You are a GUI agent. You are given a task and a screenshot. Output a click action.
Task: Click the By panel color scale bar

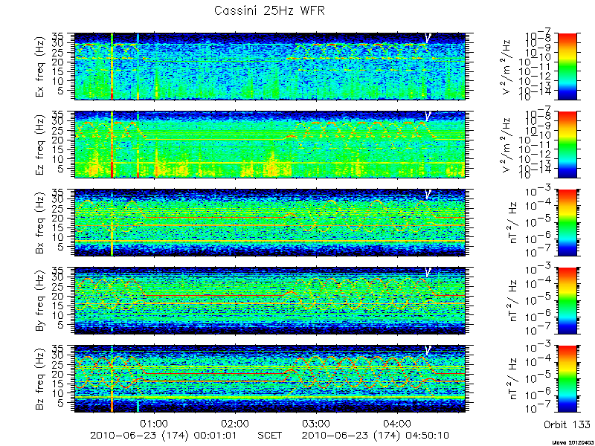point(567,301)
